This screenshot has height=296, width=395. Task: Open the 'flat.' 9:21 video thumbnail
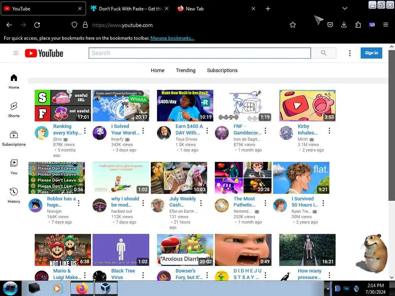301,178
